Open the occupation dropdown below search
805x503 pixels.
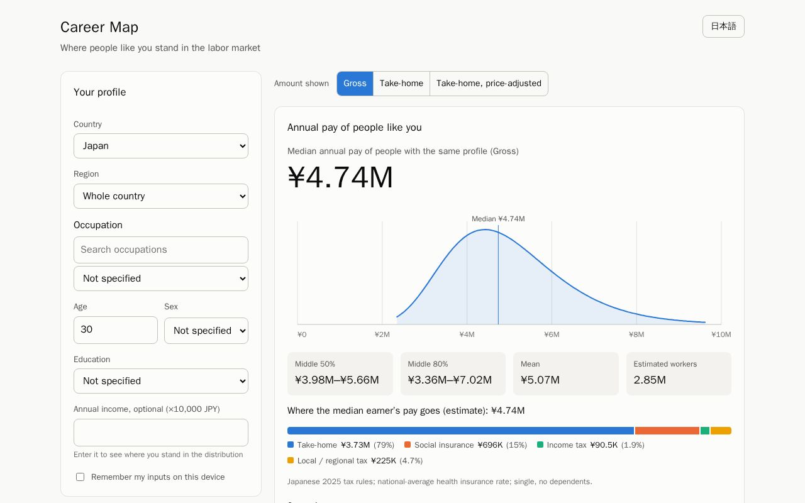(x=161, y=279)
